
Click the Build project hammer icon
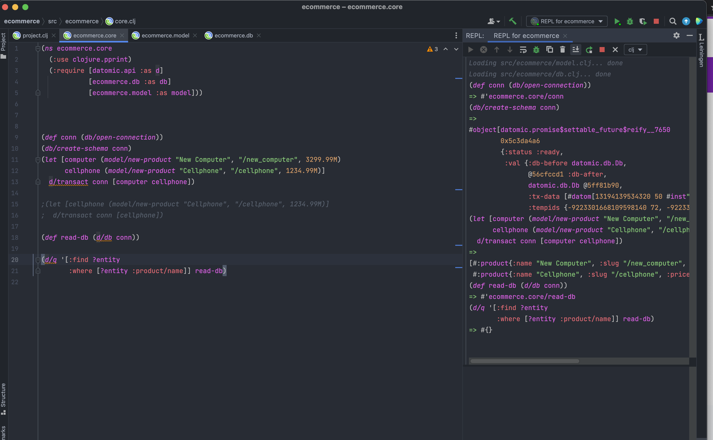click(512, 21)
